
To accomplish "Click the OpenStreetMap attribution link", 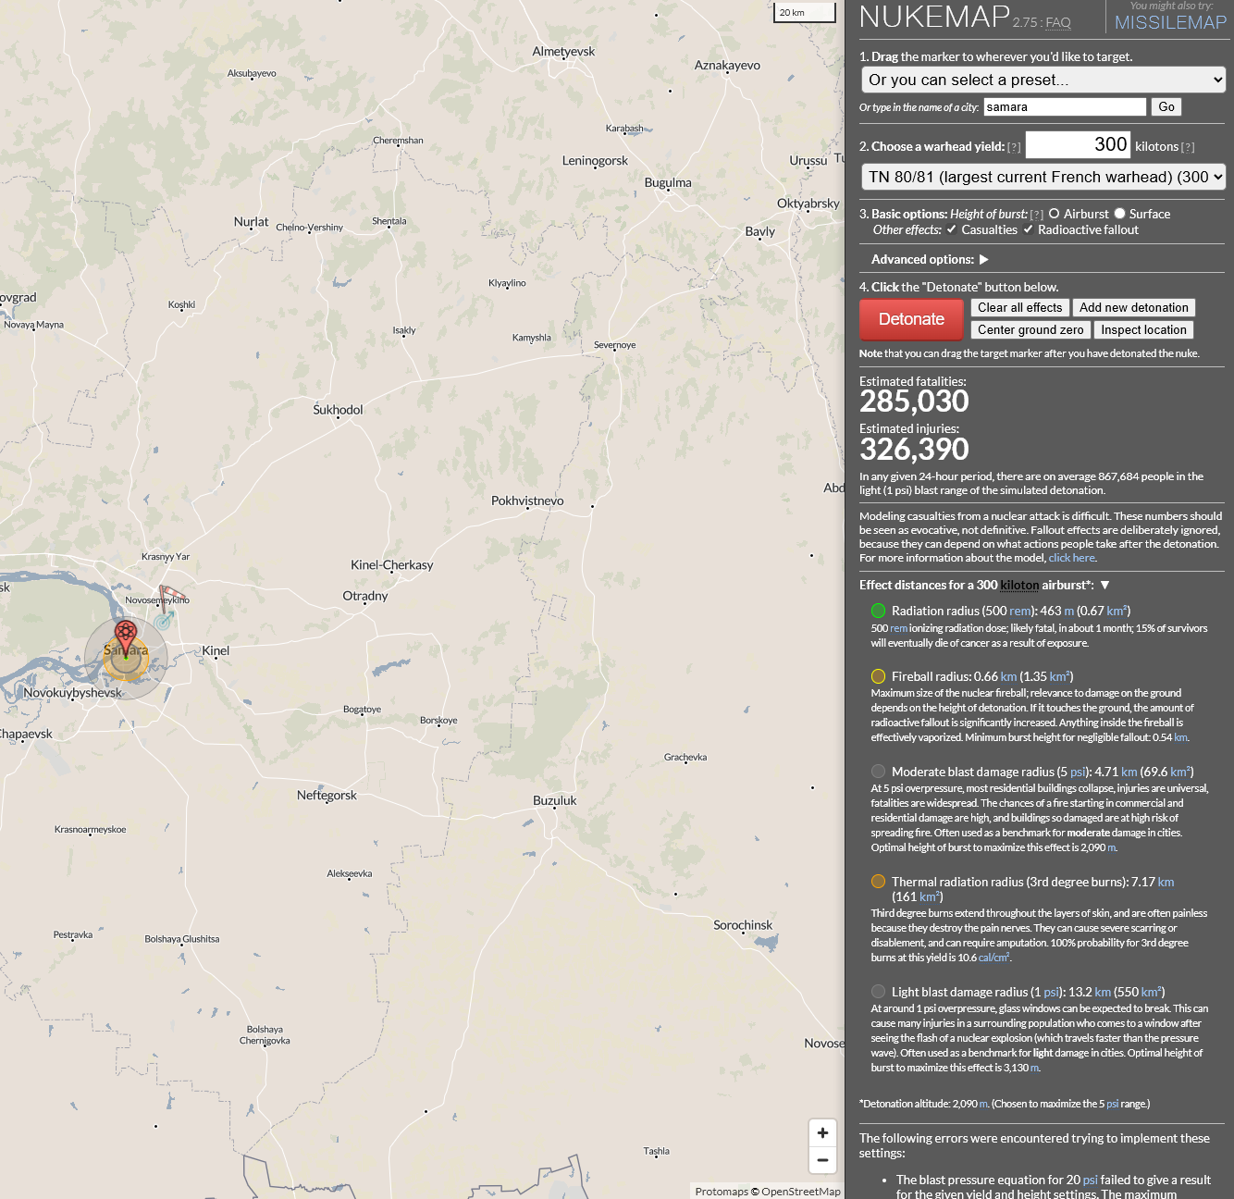I will tap(801, 1192).
